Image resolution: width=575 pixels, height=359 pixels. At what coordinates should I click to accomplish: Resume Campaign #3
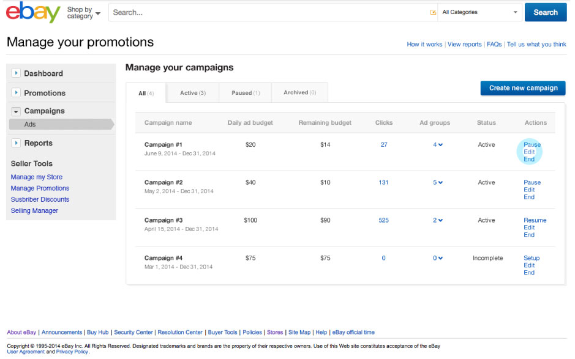(x=535, y=220)
